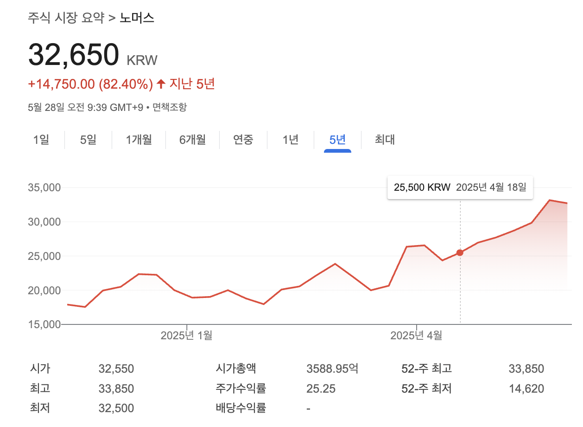Viewport: 583px width, 427px height.
Task: Click the 5월 28일 오전 9:39 timestamp
Action: pos(86,107)
